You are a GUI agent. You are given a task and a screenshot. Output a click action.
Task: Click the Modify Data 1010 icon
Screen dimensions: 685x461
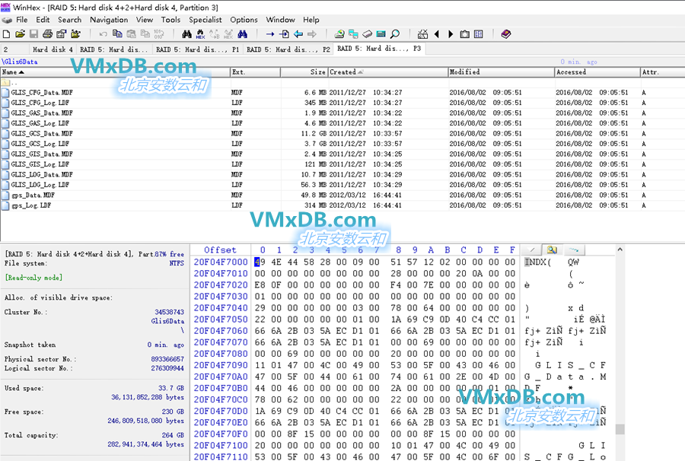158,34
